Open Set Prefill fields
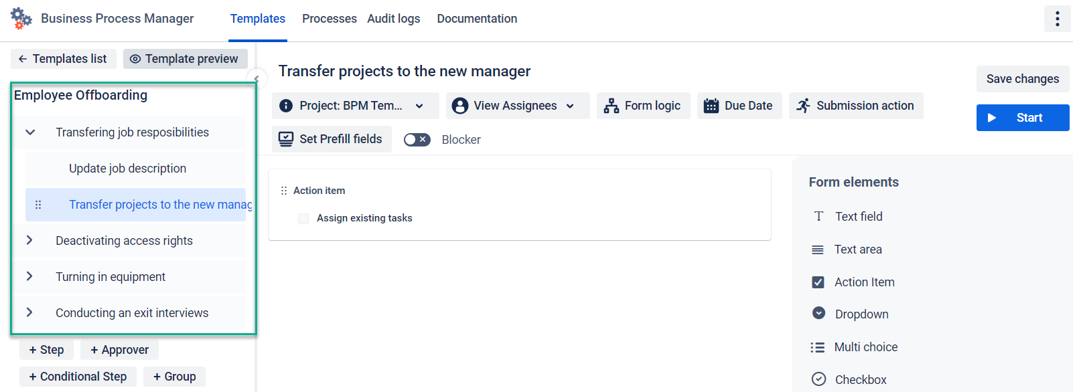Image resolution: width=1073 pixels, height=392 pixels. coord(331,138)
